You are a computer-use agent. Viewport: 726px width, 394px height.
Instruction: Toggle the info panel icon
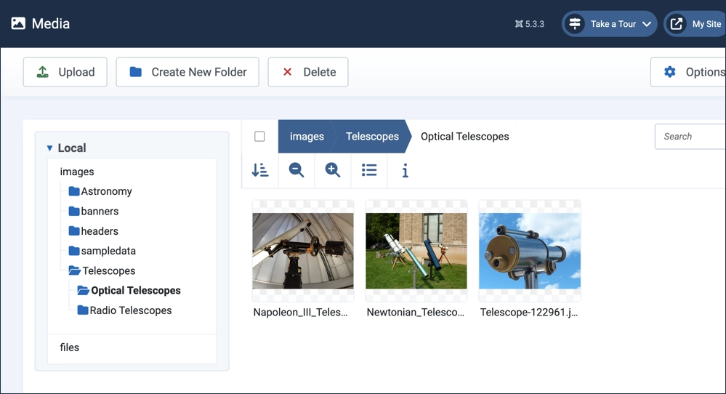(x=405, y=170)
